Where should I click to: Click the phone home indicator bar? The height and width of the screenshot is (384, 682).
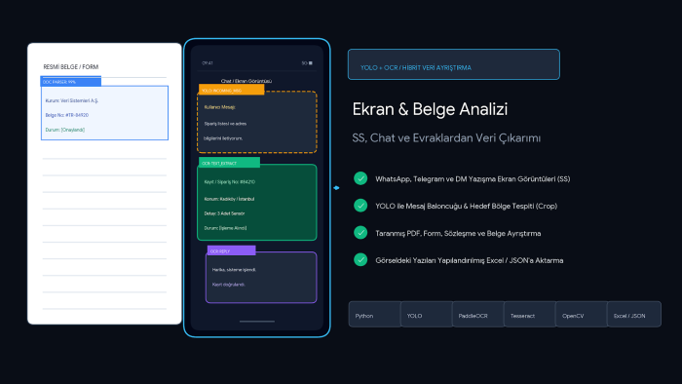tap(257, 322)
